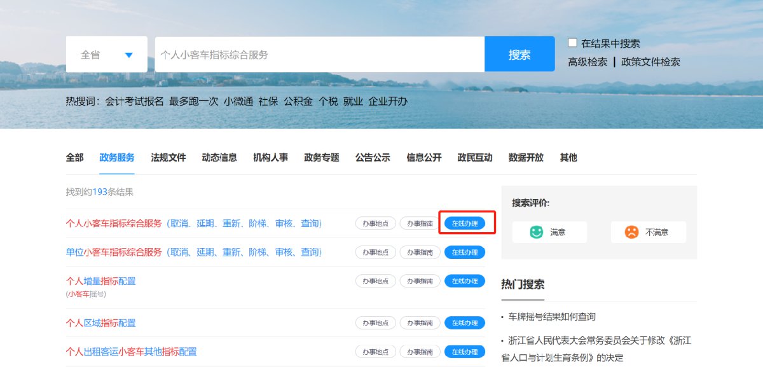The width and height of the screenshot is (763, 367).
Task: Switch to the 法规文件 tab
Action: 168,158
